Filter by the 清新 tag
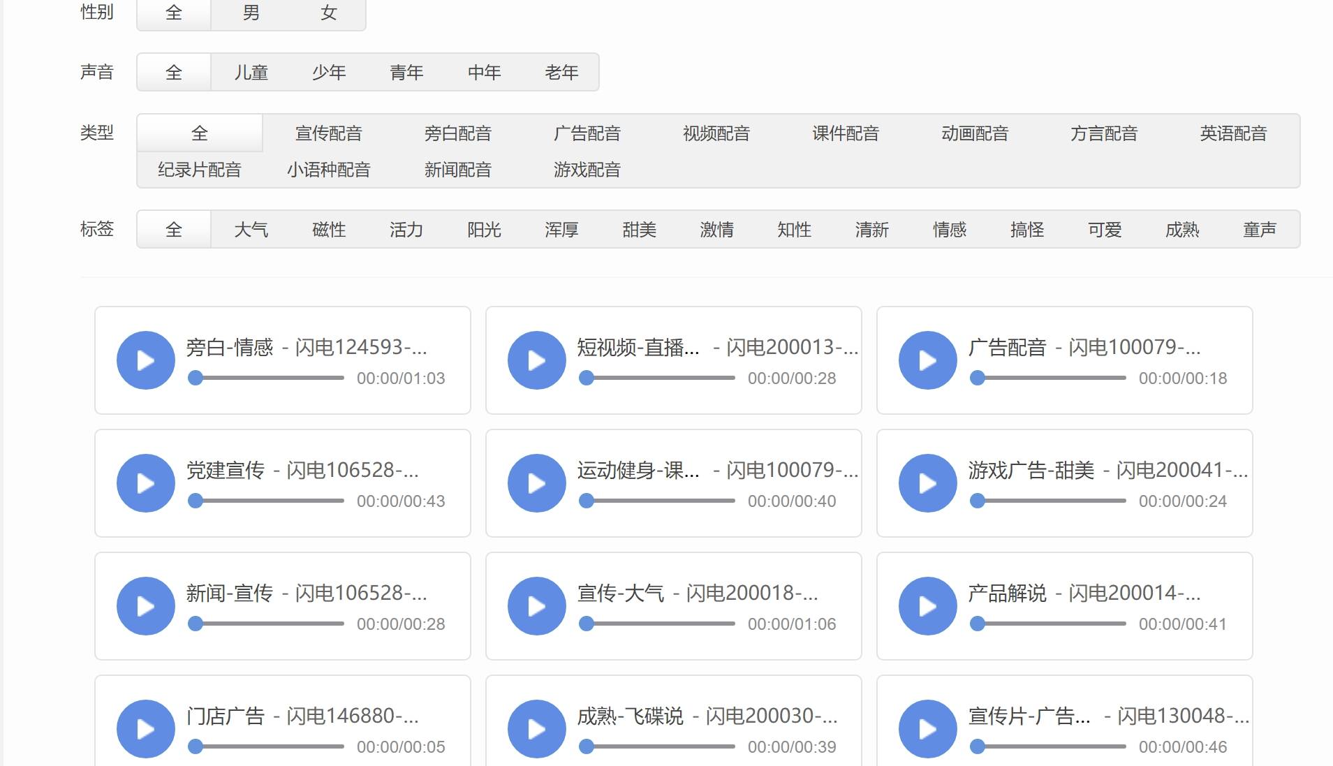 pos(871,229)
